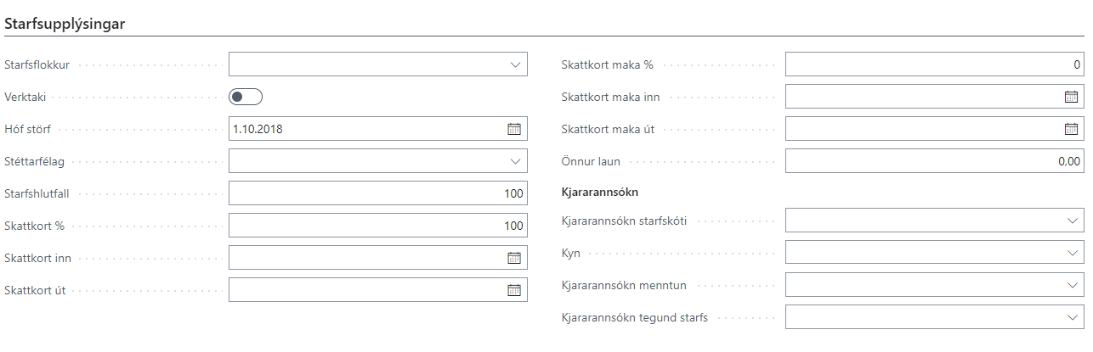Click the 1.10.2018 date text

point(259,130)
